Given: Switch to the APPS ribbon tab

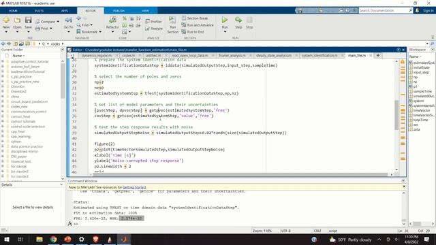Looking at the screenshot, I should [x=65, y=11].
